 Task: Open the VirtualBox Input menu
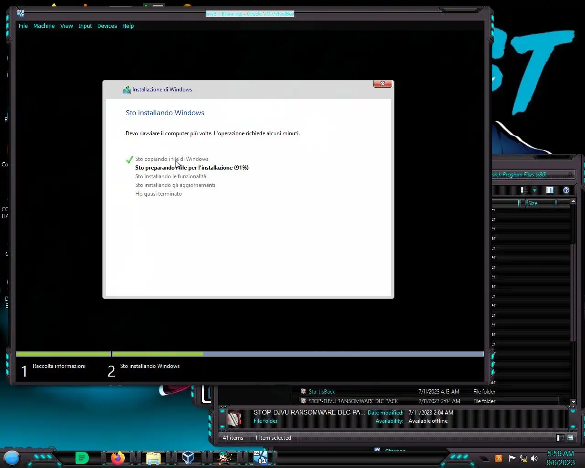(x=85, y=26)
